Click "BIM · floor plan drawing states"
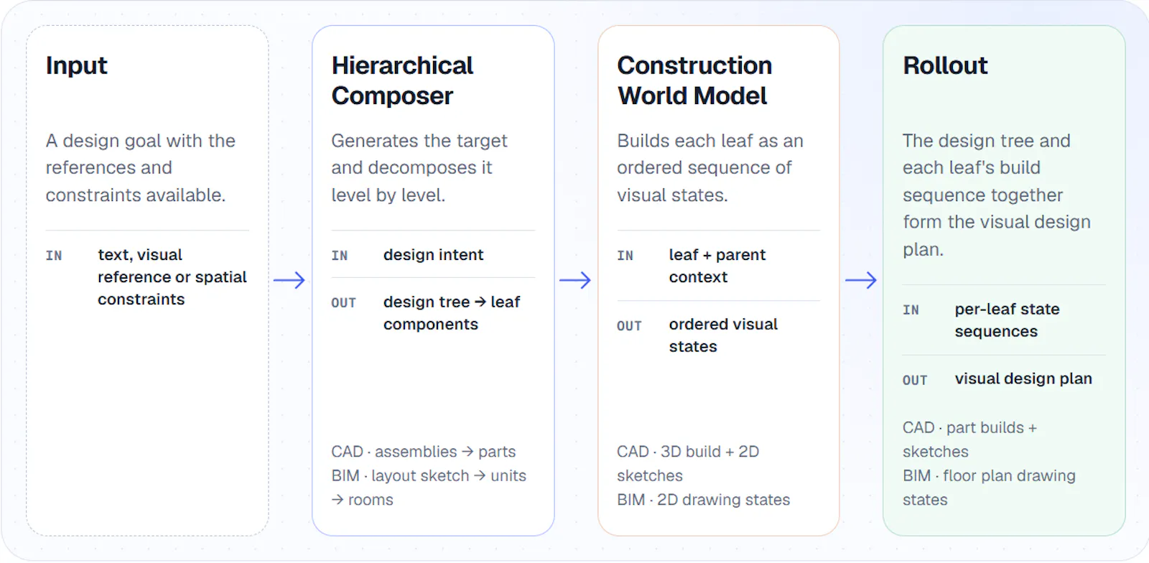 (990, 488)
